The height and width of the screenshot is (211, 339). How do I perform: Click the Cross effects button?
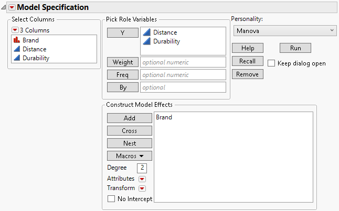(129, 131)
